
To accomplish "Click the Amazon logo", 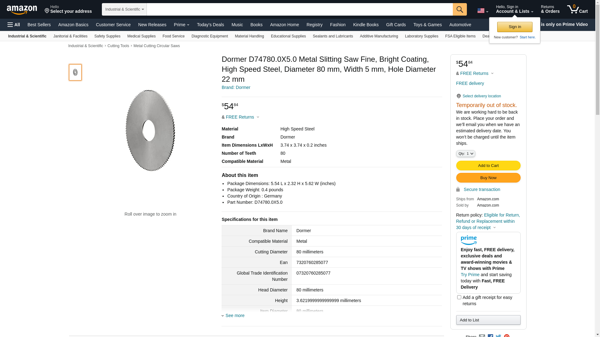I will click(x=22, y=10).
